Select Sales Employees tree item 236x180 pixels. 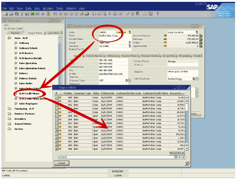click(x=28, y=103)
